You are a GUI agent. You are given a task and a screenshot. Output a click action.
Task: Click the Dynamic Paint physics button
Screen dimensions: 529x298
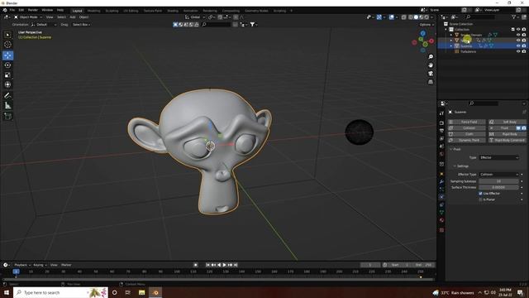click(466, 140)
